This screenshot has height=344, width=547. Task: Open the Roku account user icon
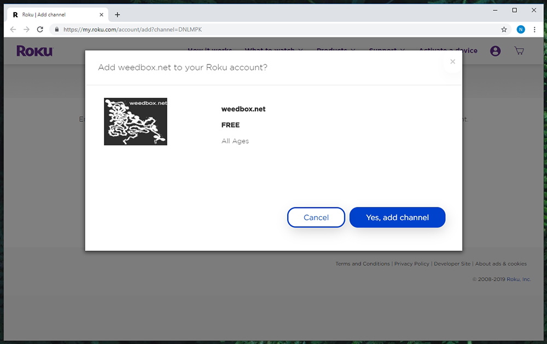[x=495, y=51]
